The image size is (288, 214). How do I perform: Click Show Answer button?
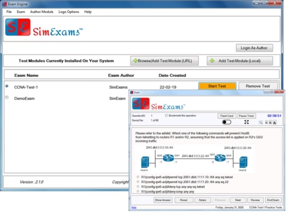pyautogui.click(x=163, y=200)
